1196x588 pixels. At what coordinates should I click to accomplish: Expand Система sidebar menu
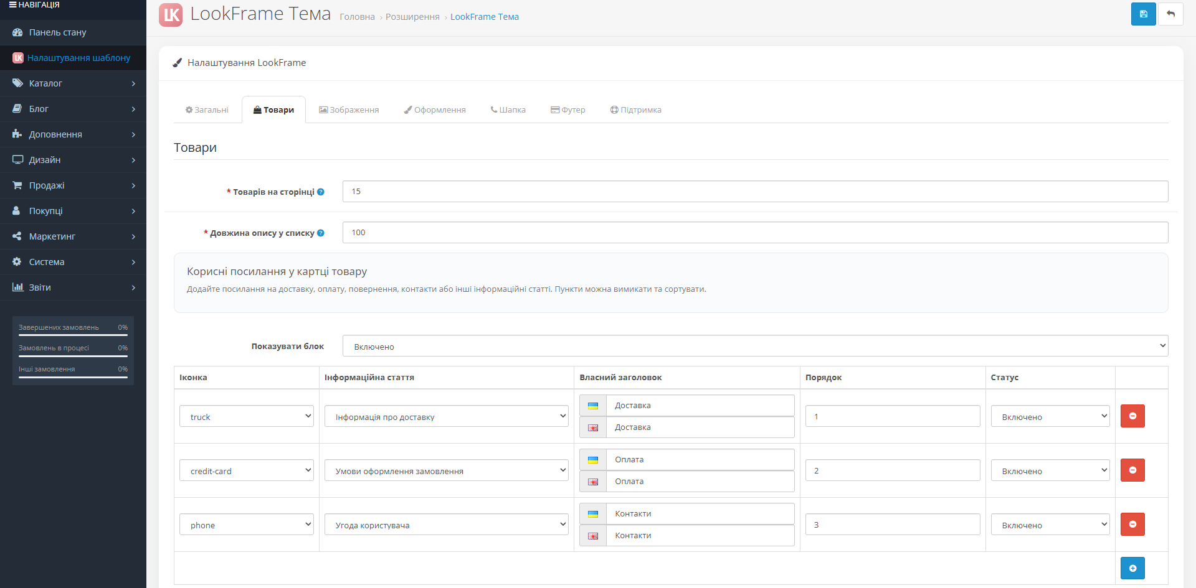(73, 262)
